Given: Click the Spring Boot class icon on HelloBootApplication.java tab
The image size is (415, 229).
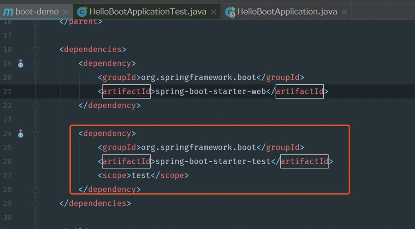Looking at the screenshot, I should coord(230,12).
